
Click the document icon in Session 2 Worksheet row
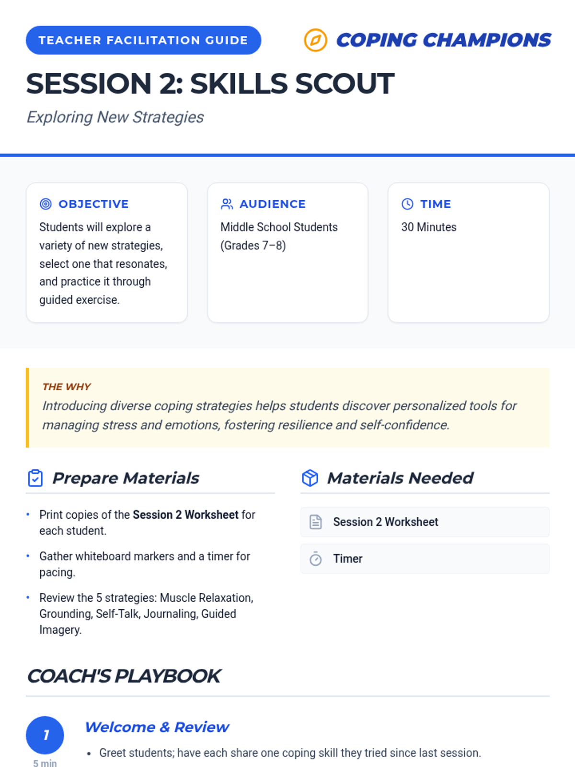[316, 522]
